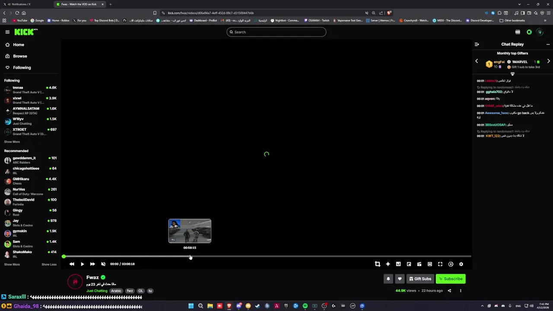Show previous top gifter with left arrow
Screen dimensions: 553x311
(x=477, y=61)
